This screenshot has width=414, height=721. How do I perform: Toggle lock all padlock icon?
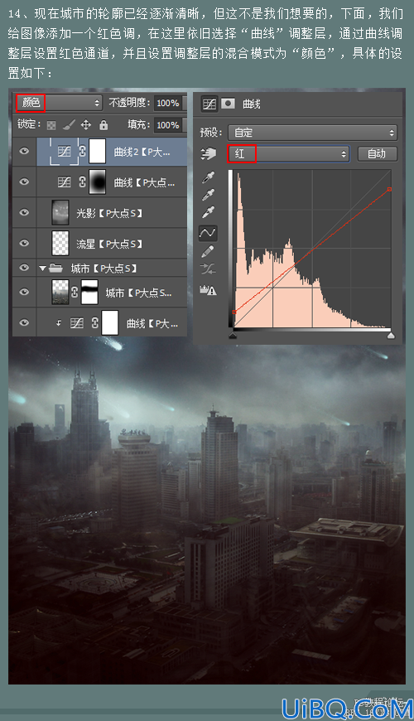[x=103, y=125]
